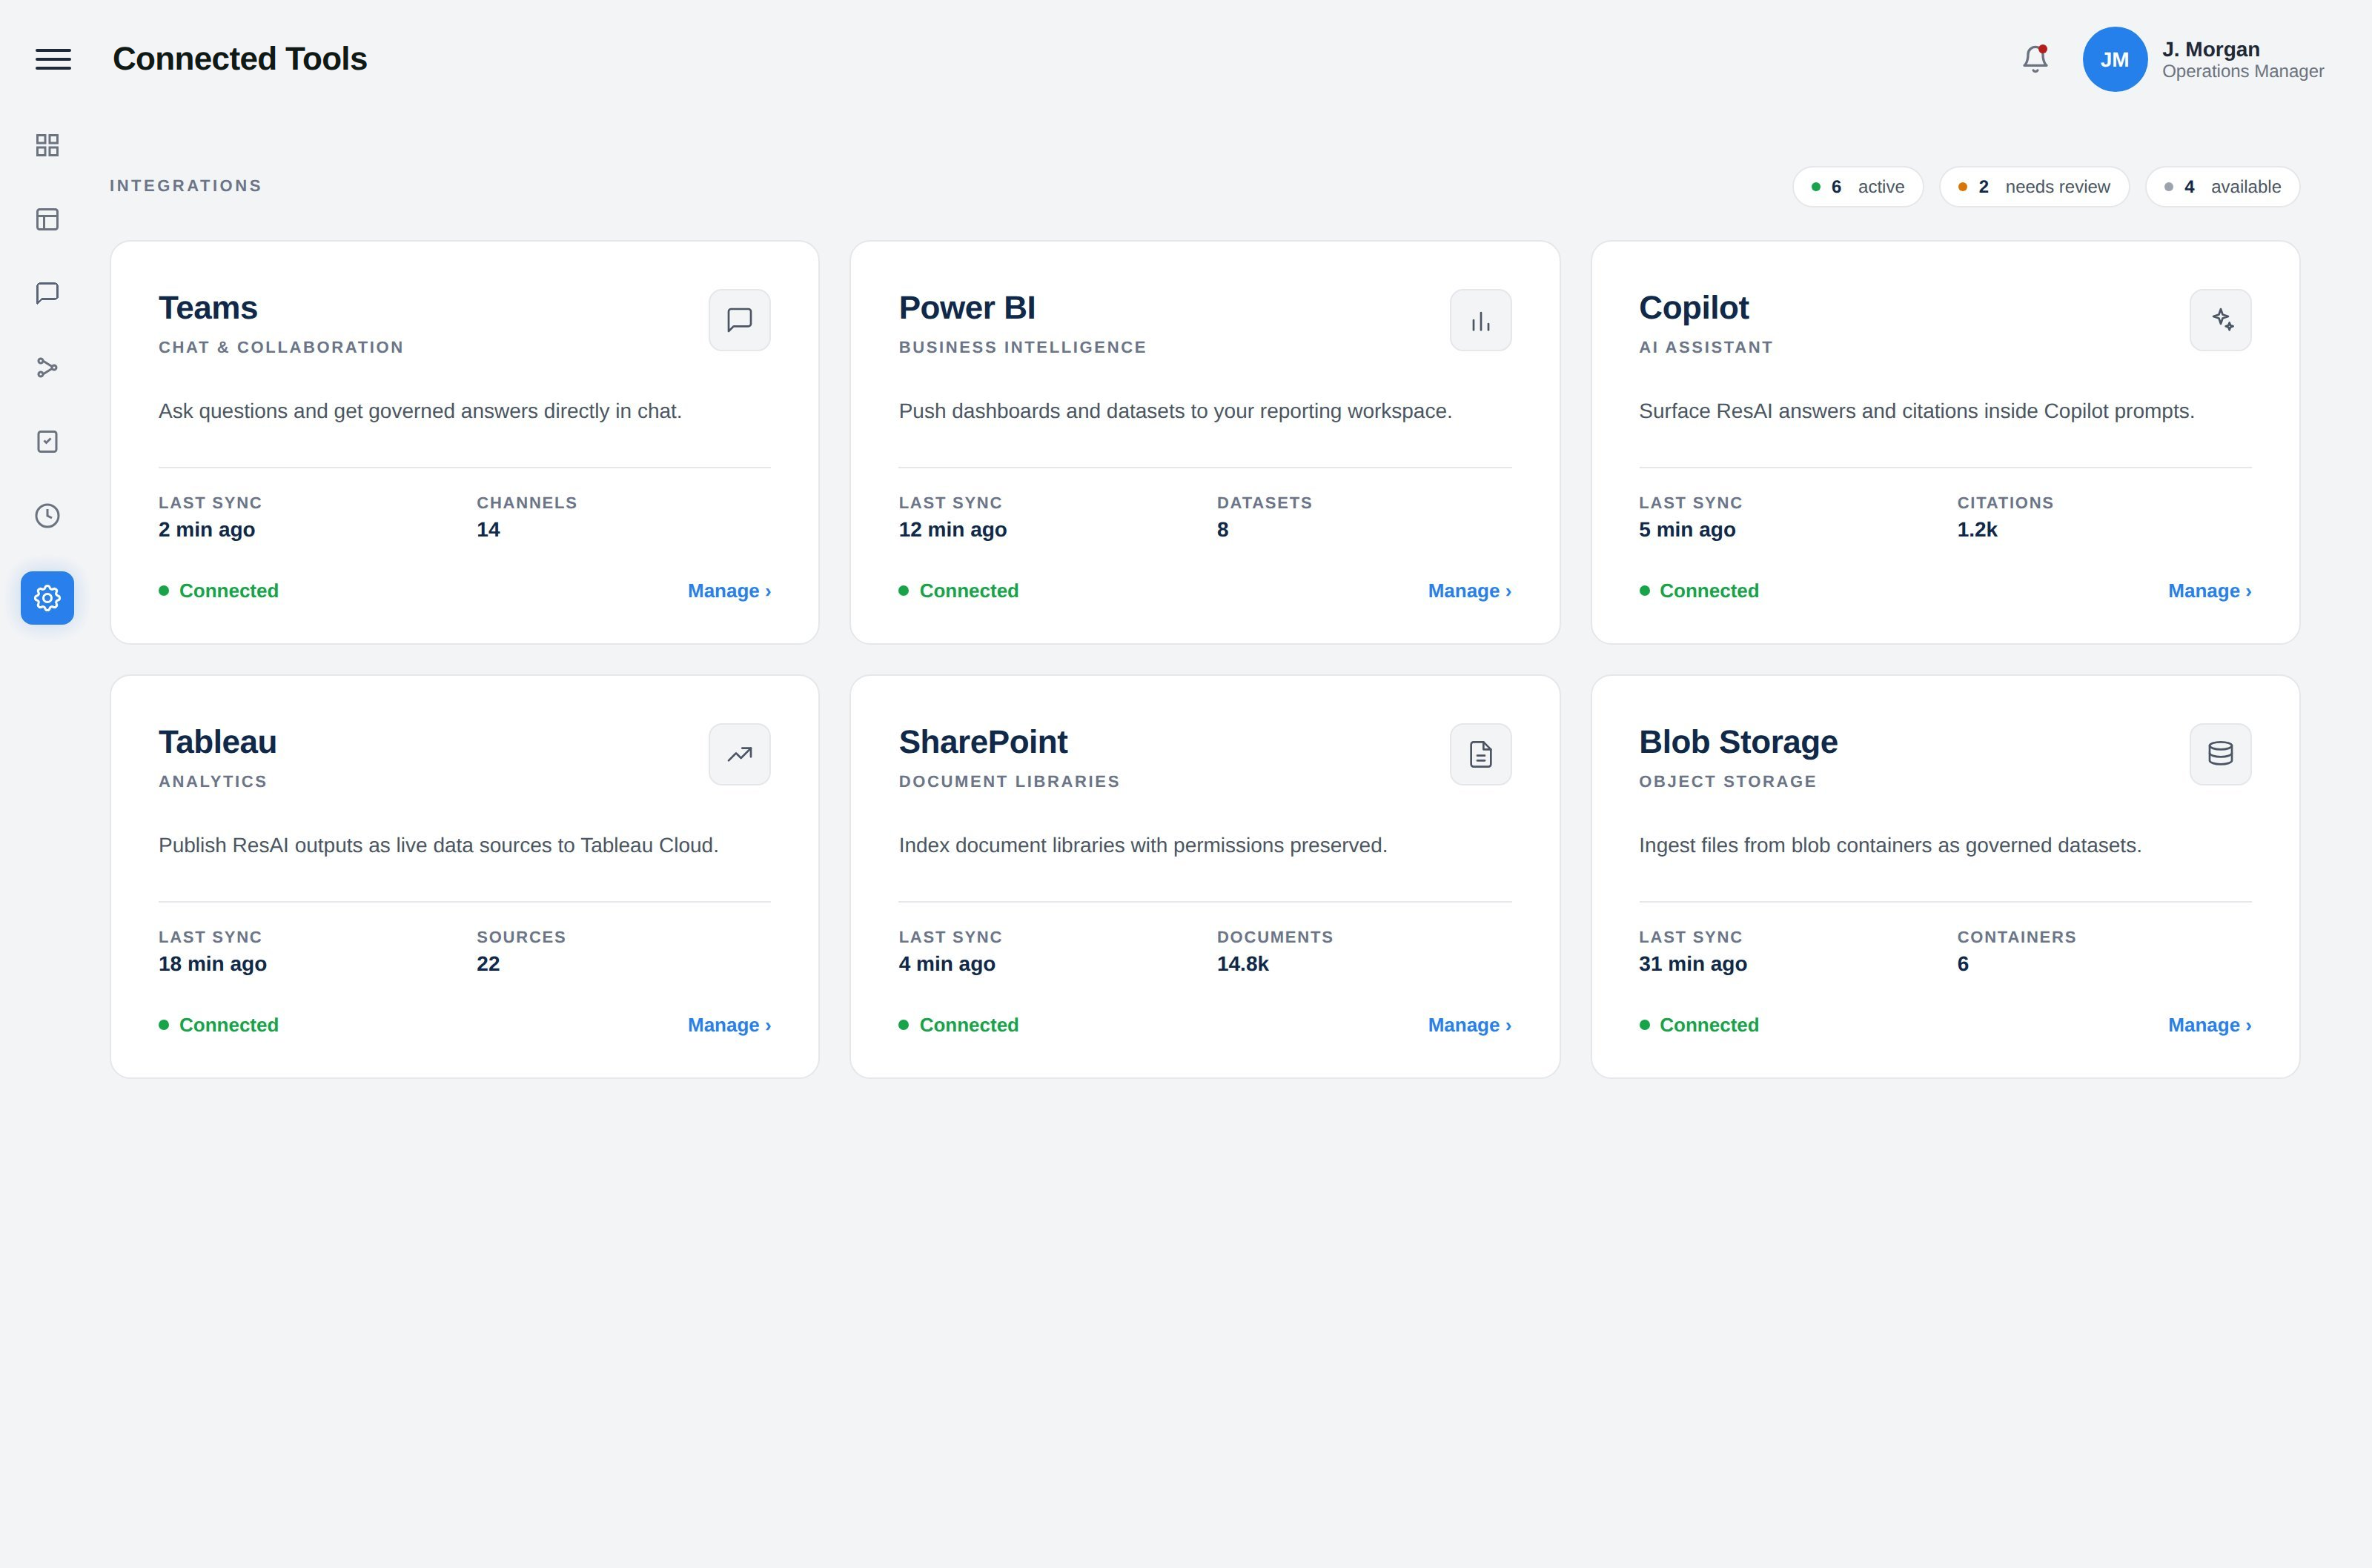The height and width of the screenshot is (1568, 2372).
Task: Open the workflow branch icon in sidebar
Action: [47, 367]
